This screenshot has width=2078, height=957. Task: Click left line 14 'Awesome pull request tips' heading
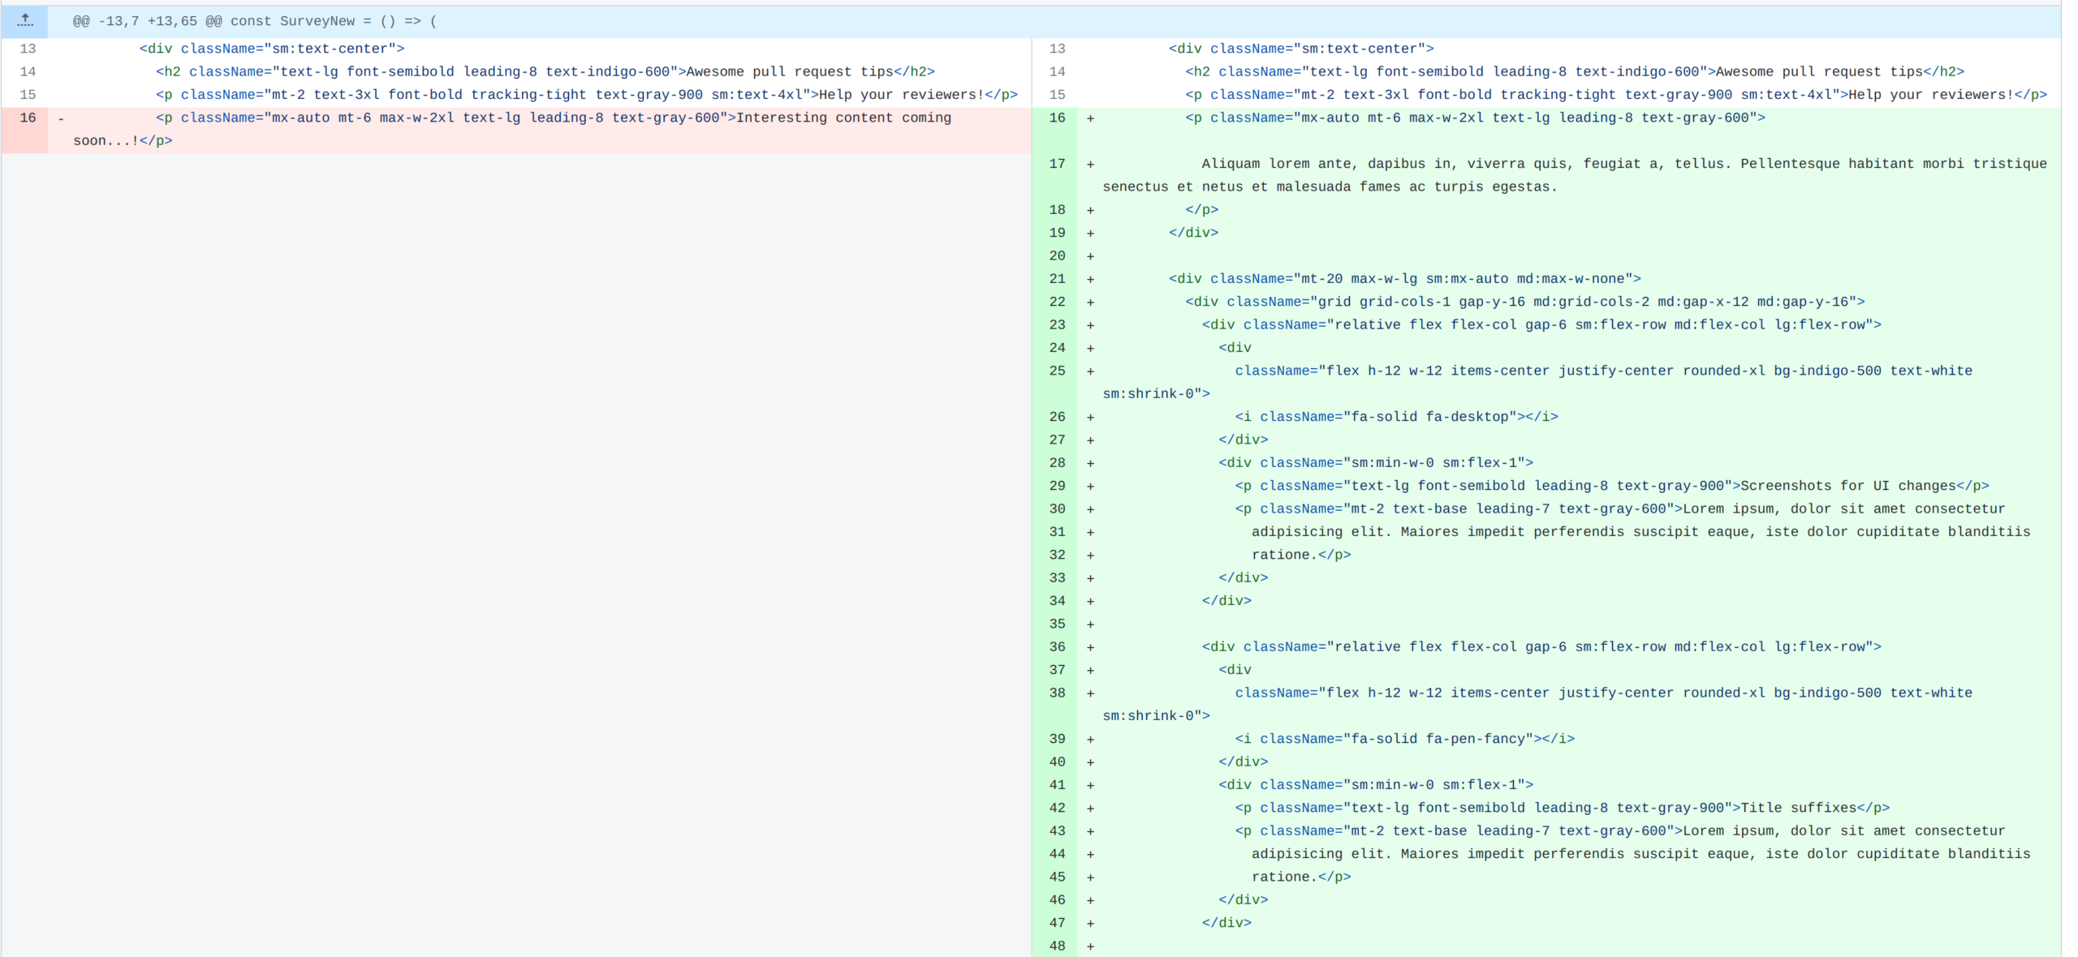click(790, 71)
